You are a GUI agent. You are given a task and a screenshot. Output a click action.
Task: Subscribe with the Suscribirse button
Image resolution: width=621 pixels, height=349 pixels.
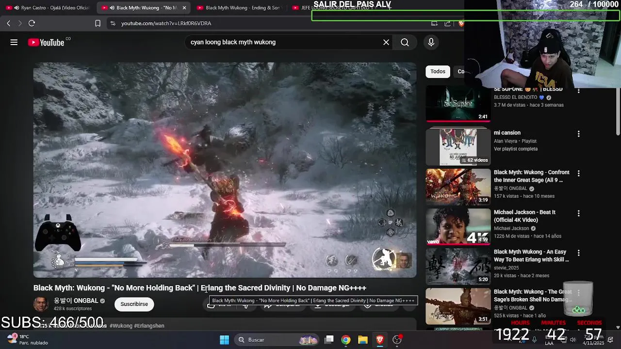[x=134, y=304]
